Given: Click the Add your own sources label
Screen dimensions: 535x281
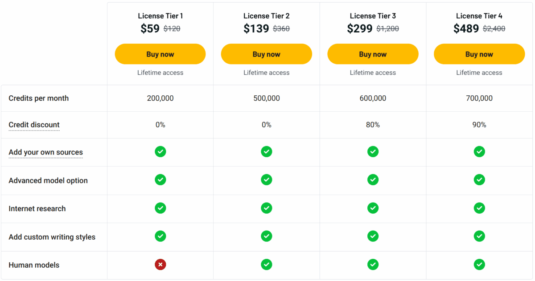Looking at the screenshot, I should pyautogui.click(x=45, y=152).
